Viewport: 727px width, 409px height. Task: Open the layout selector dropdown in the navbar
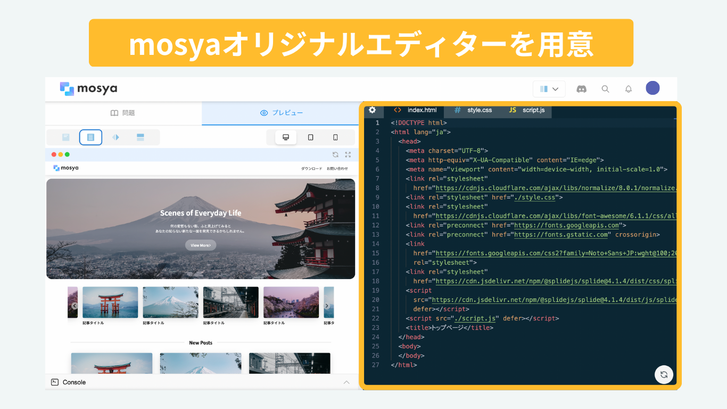tap(549, 88)
